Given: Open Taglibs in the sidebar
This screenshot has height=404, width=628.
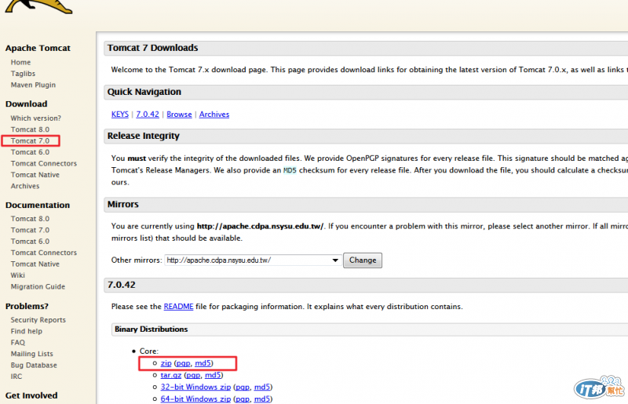Looking at the screenshot, I should pyautogui.click(x=23, y=74).
